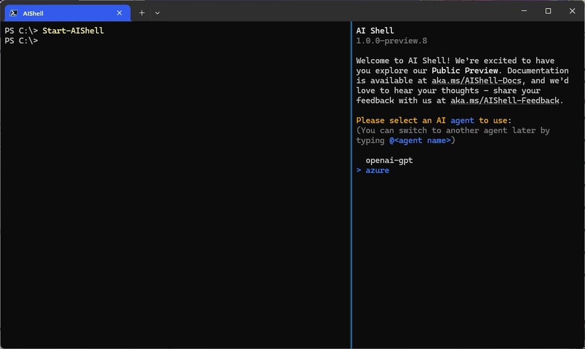Expand the new tab profile dropdown
585x349 pixels.
point(157,13)
